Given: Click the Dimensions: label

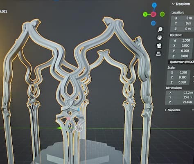Looking at the screenshot, I should [174, 88].
